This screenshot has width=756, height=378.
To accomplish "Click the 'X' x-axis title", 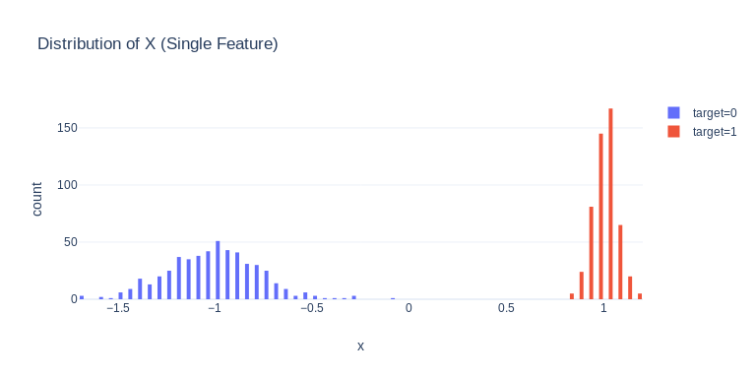I will click(x=360, y=346).
